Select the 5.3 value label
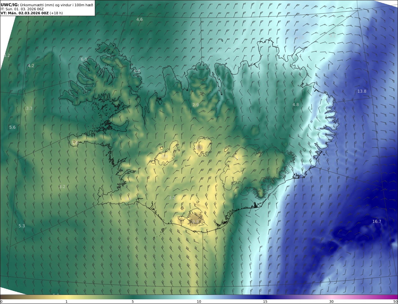 (x=21, y=226)
